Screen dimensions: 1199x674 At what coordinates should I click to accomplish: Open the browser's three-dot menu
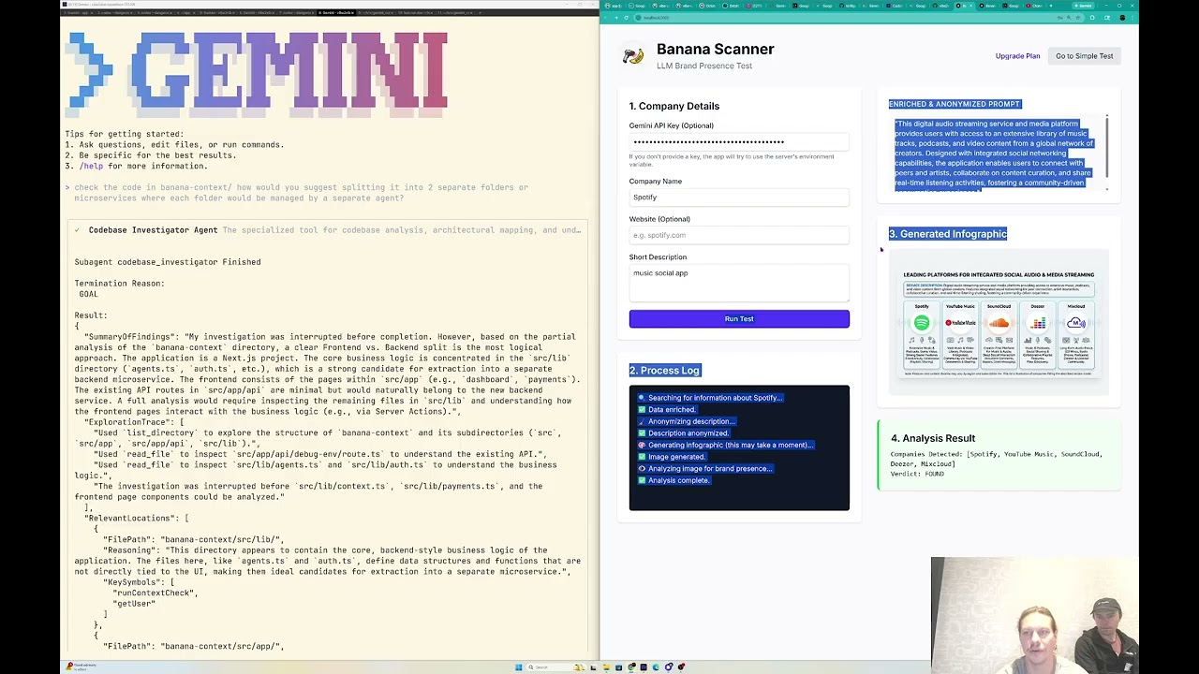[x=1132, y=17]
